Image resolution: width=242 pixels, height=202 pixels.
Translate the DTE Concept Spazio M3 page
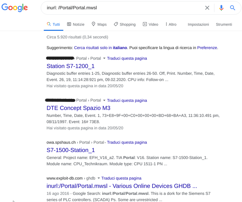(x=127, y=100)
